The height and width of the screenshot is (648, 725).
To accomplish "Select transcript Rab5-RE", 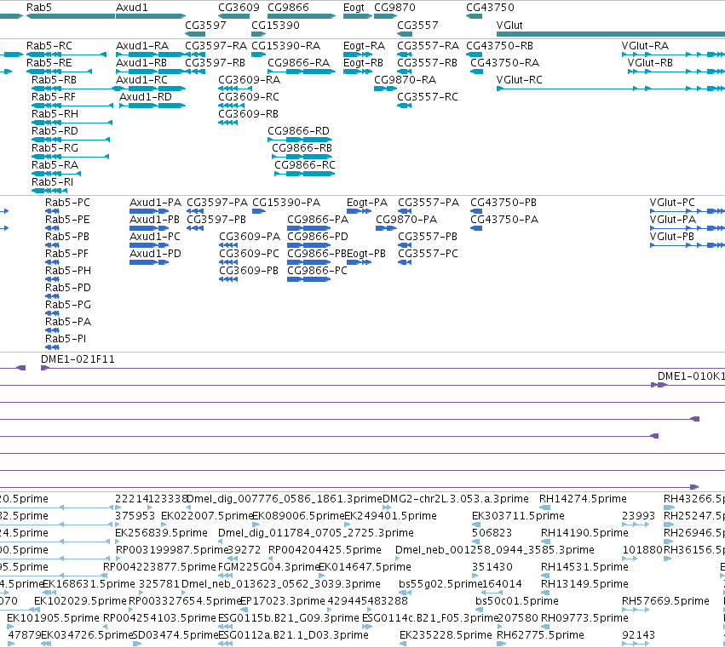I will 49,63.
